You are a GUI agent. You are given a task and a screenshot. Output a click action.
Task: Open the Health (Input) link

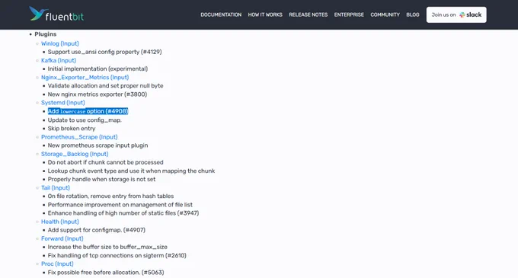click(x=60, y=222)
